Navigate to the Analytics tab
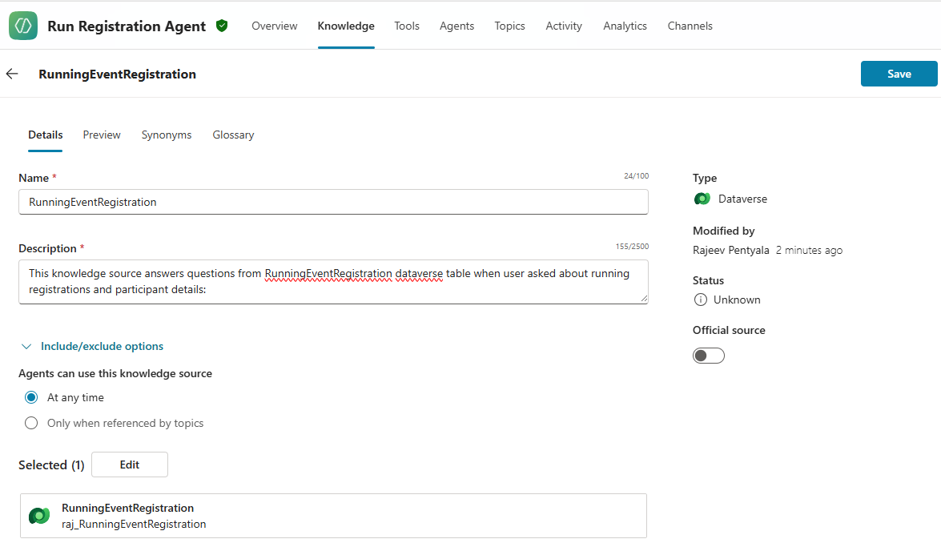This screenshot has width=941, height=547. (625, 26)
